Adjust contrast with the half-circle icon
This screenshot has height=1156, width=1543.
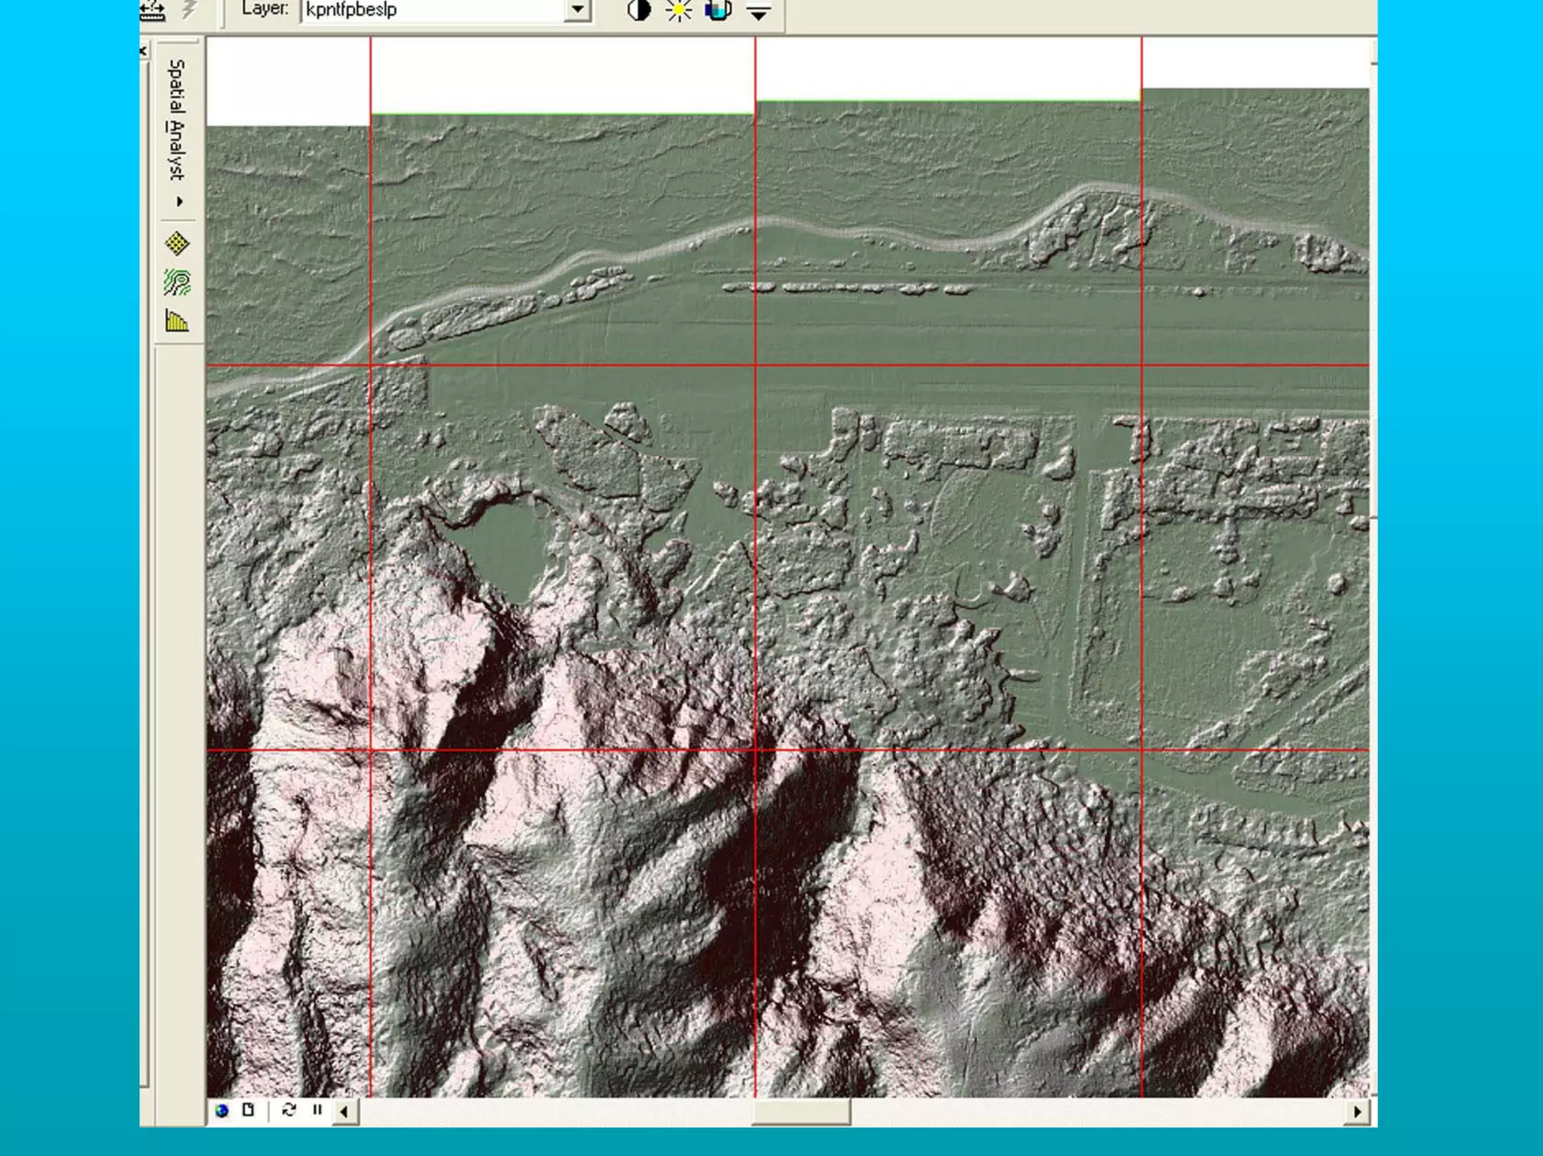[639, 11]
